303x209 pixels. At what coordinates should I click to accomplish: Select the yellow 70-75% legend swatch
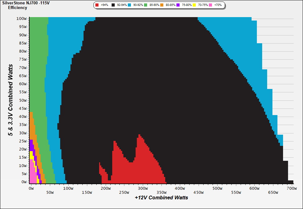(x=194, y=5)
